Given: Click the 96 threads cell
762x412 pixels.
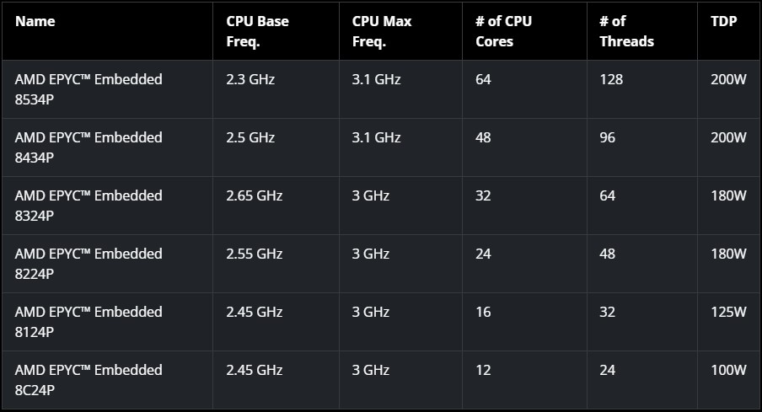Looking at the screenshot, I should [608, 138].
